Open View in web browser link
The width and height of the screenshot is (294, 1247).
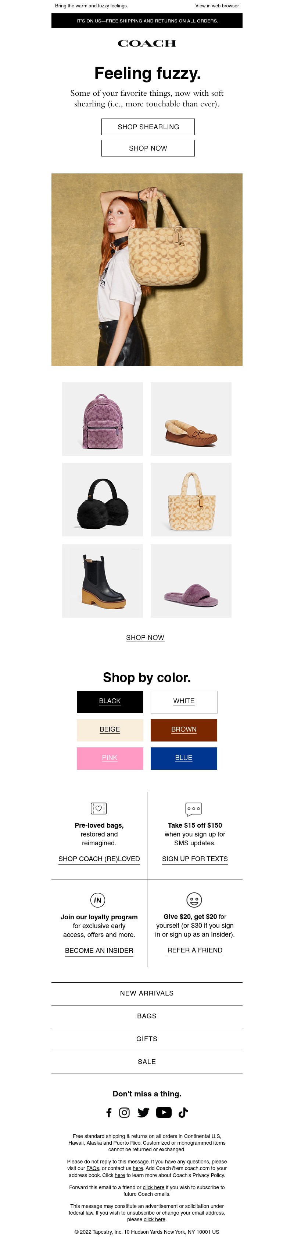click(x=217, y=6)
